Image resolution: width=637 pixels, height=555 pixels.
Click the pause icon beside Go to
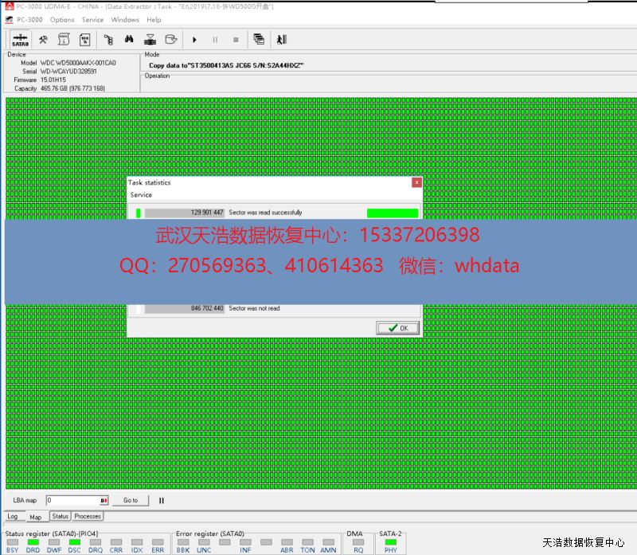point(162,501)
